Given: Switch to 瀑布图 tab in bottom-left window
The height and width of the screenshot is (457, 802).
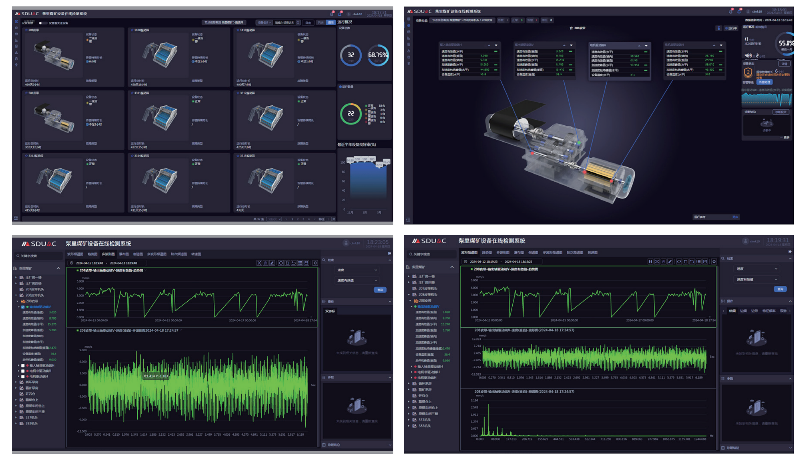Looking at the screenshot, I should point(124,254).
